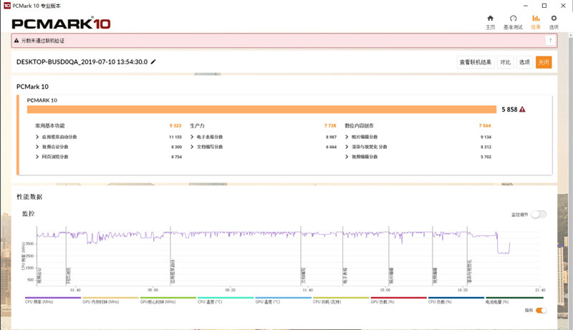Click the 11:40 marker line in the monitoring chart
Screen dimensions: 573x330
301,256
